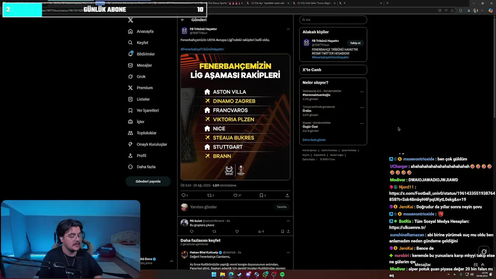Viewport: 496px width, 279px height.
Task: Show hidden system tray icons chevron
Action: pyautogui.click(x=448, y=274)
